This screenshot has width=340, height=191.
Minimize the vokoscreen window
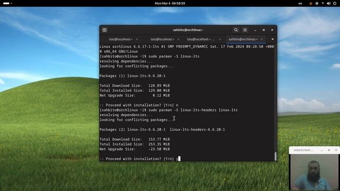(x=322, y=150)
